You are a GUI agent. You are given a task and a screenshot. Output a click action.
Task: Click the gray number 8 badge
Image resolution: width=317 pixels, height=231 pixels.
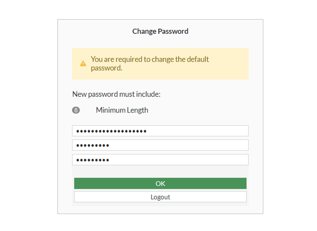(76, 110)
